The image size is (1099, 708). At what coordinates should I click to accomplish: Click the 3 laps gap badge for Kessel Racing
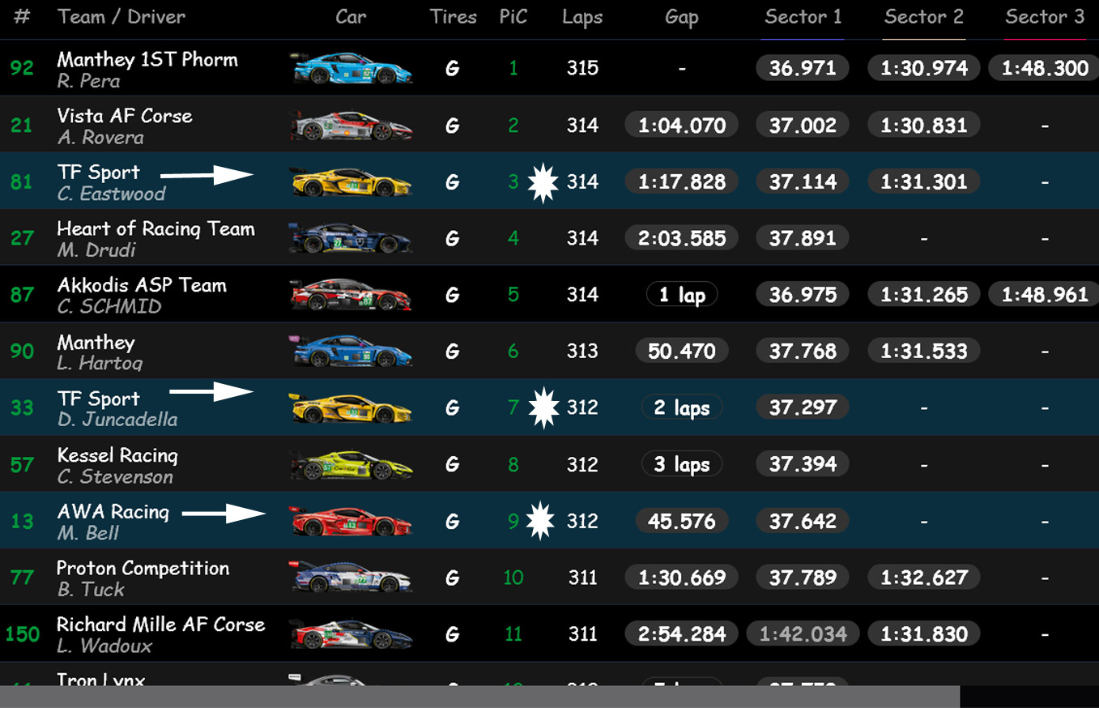point(681,464)
